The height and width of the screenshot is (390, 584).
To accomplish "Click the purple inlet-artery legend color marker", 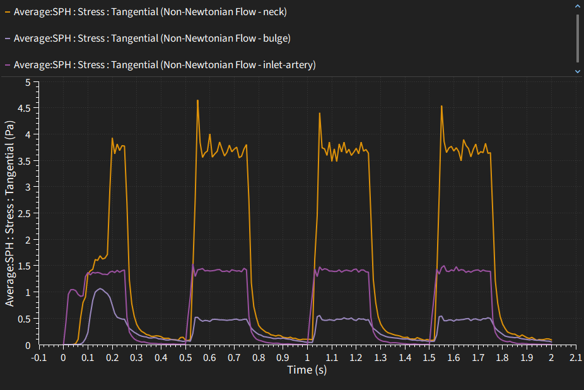I will 8,65.
